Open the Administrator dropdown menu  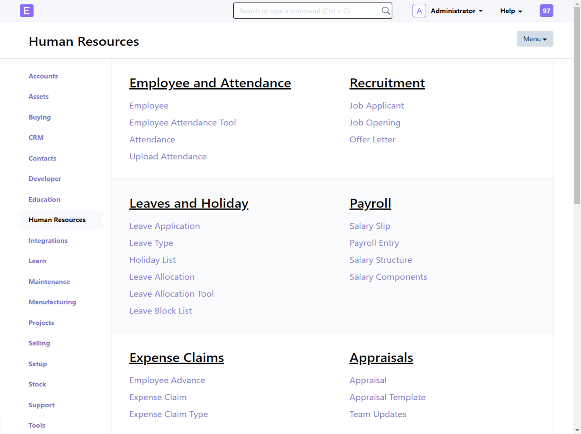[456, 11]
